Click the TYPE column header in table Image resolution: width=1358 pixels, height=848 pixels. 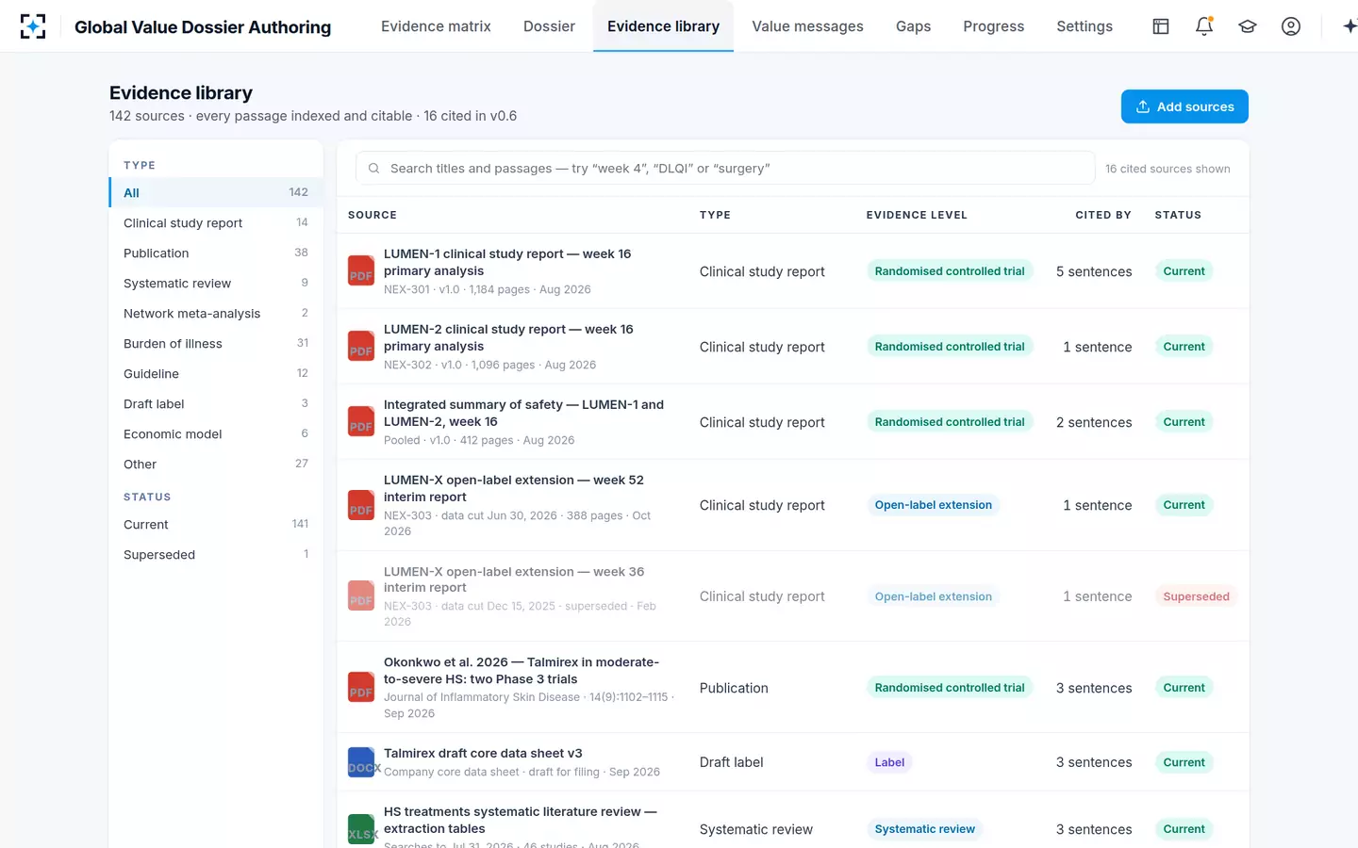(715, 215)
